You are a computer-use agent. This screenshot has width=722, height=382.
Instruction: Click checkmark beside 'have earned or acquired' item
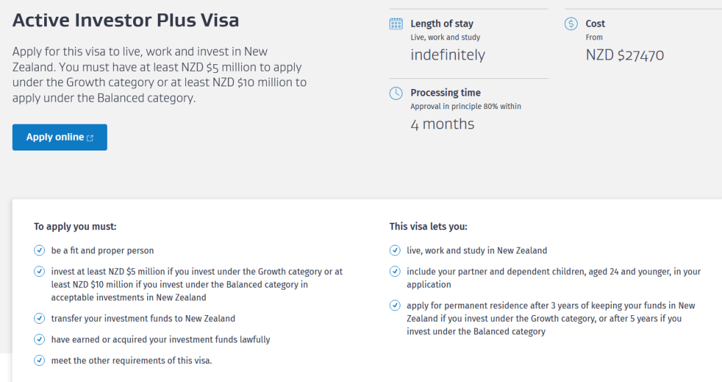tap(39, 340)
